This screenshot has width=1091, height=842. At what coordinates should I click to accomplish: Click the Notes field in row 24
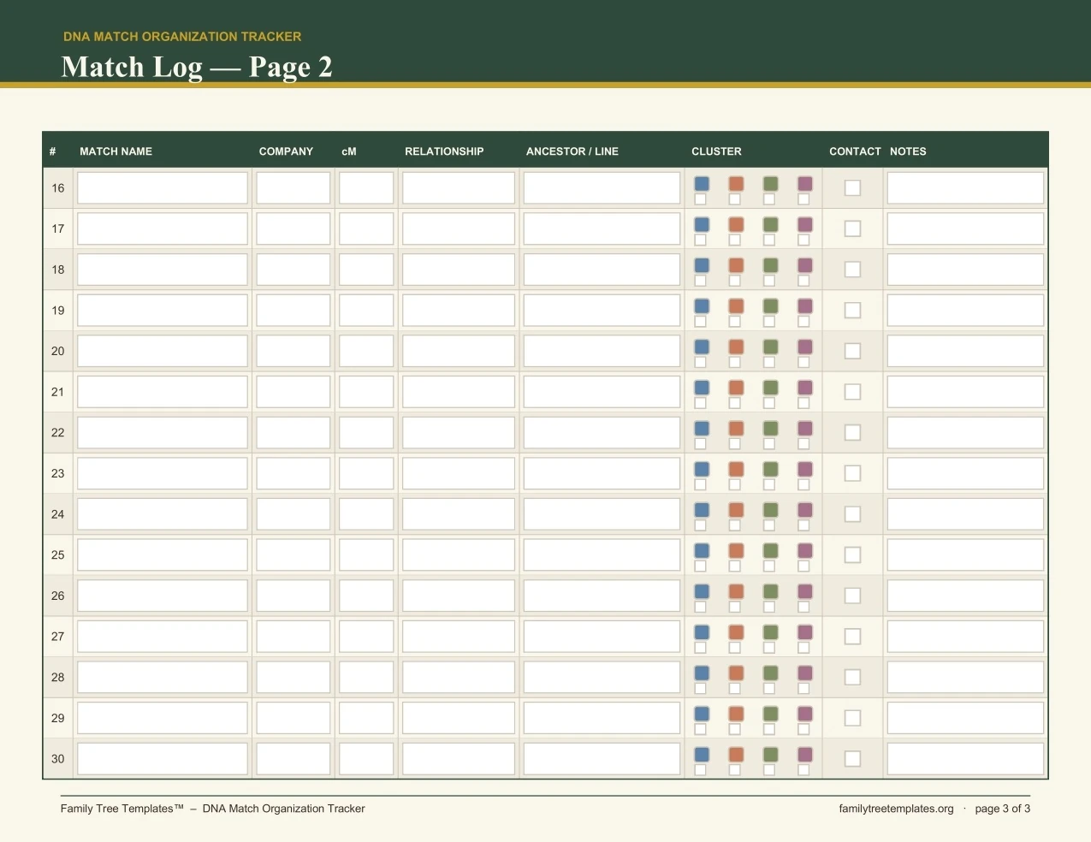[x=965, y=514]
